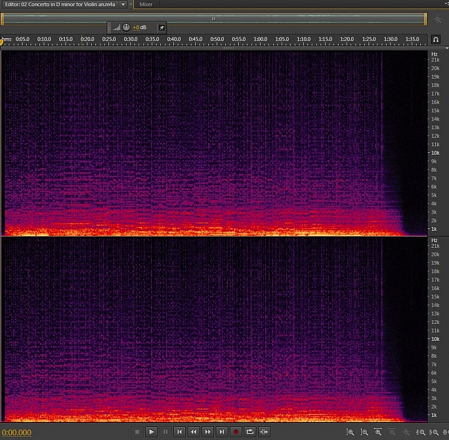
Task: Select the Editor: 02 Concerto in D minor tab
Action: [x=60, y=4]
